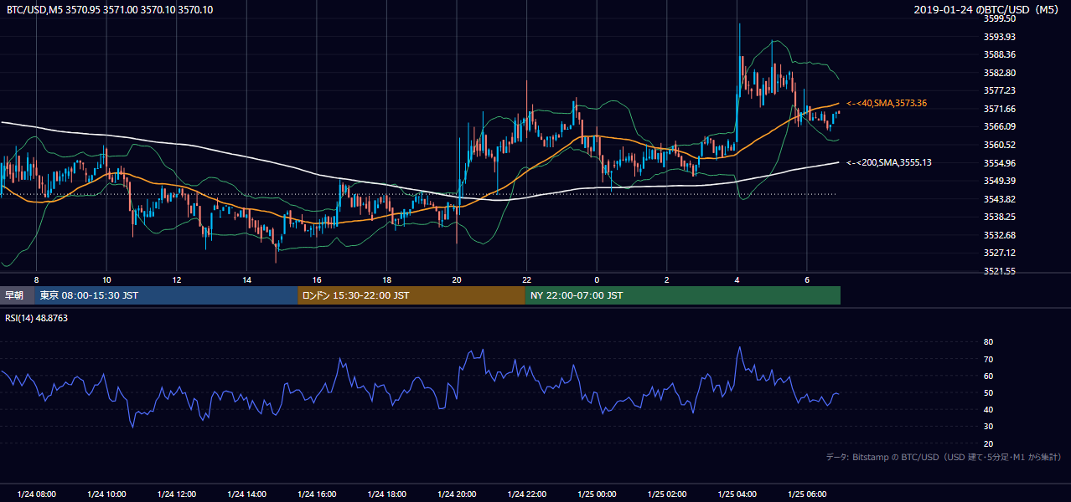The image size is (1071, 502).
Task: Click the 1/24 20:00 time axis label
Action: [457, 494]
